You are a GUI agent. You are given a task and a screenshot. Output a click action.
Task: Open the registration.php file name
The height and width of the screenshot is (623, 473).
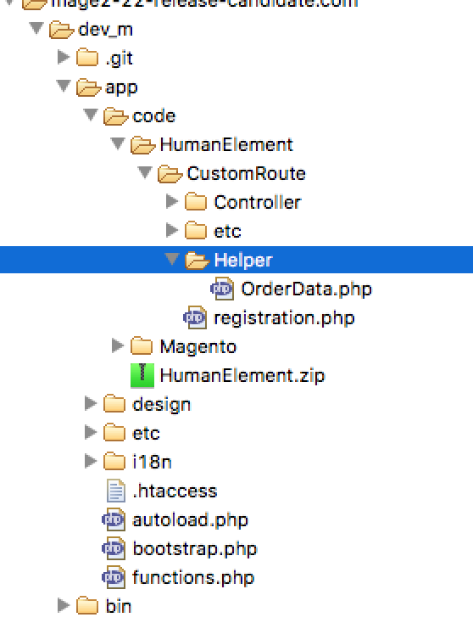284,318
